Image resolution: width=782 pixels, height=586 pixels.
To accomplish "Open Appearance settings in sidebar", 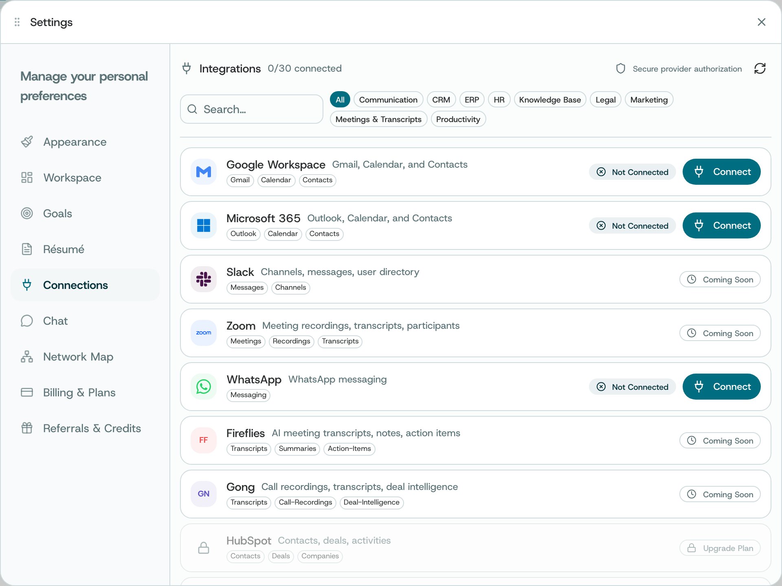I will tap(85, 142).
